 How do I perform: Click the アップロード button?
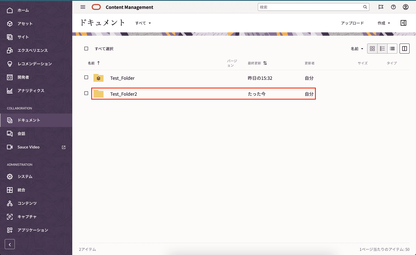(352, 23)
